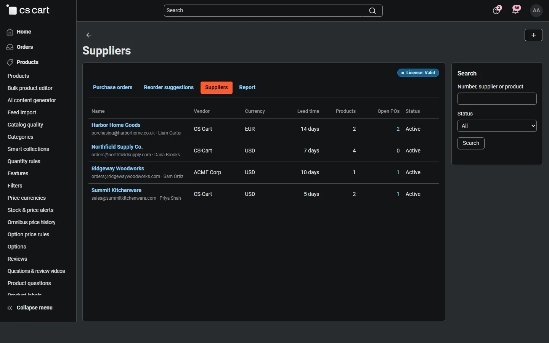Click the 14 days lead time cell
The image size is (549, 343).
coord(310,129)
